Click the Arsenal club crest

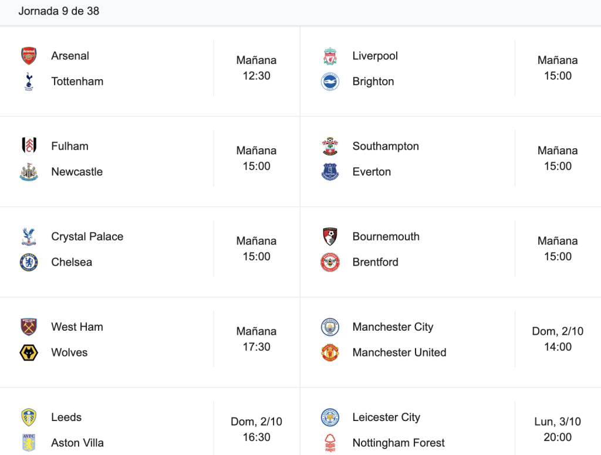click(29, 56)
